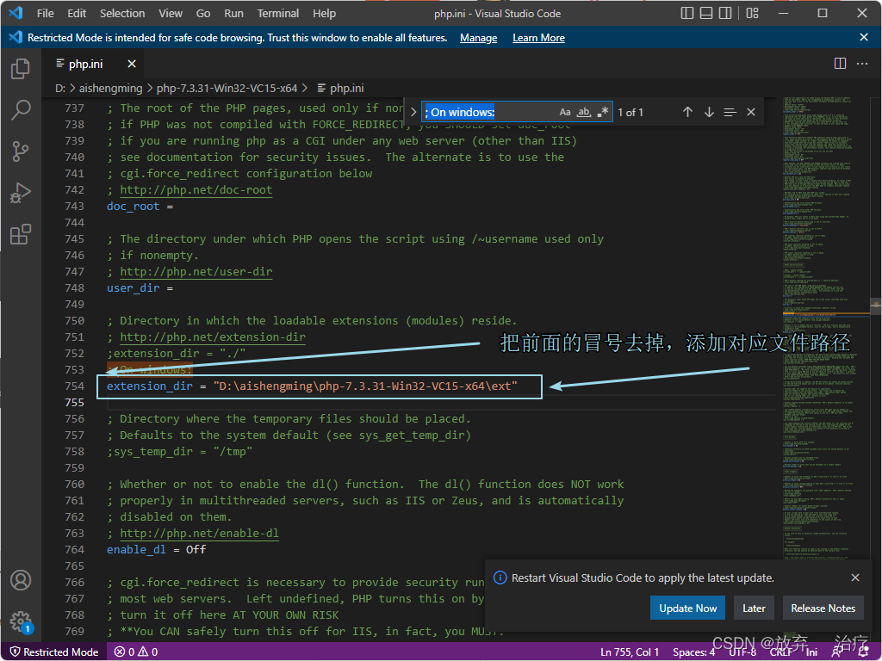Screen dimensions: 882x661
Task: Open the Accounts icon at bottom left
Action: click(21, 580)
